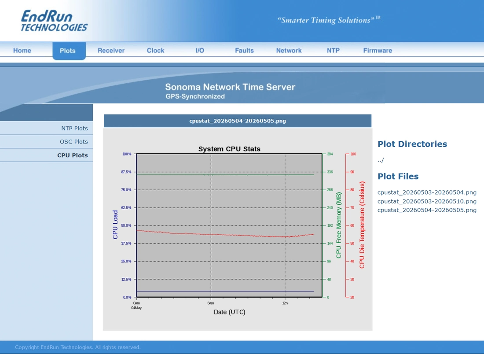484x358 pixels.
Task: Select the Plots tab
Action: click(x=69, y=51)
